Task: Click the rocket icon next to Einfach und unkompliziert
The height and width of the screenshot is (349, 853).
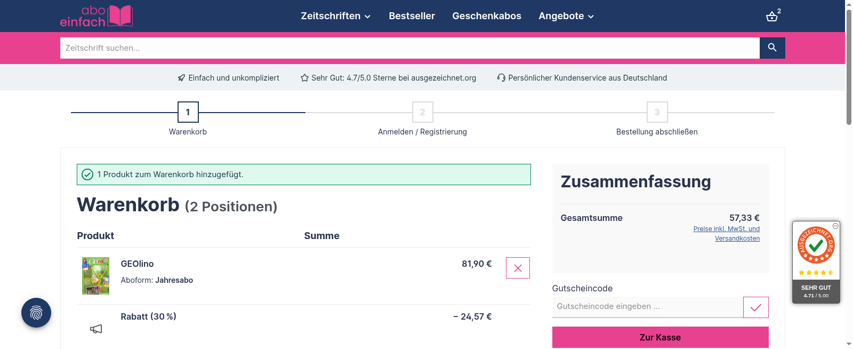Action: click(x=181, y=77)
